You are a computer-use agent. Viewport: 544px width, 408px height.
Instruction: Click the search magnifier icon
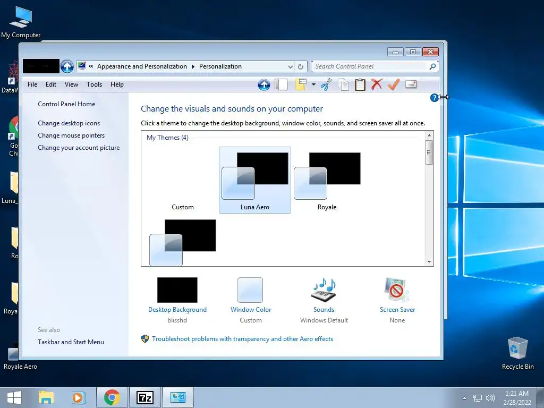pyautogui.click(x=432, y=66)
